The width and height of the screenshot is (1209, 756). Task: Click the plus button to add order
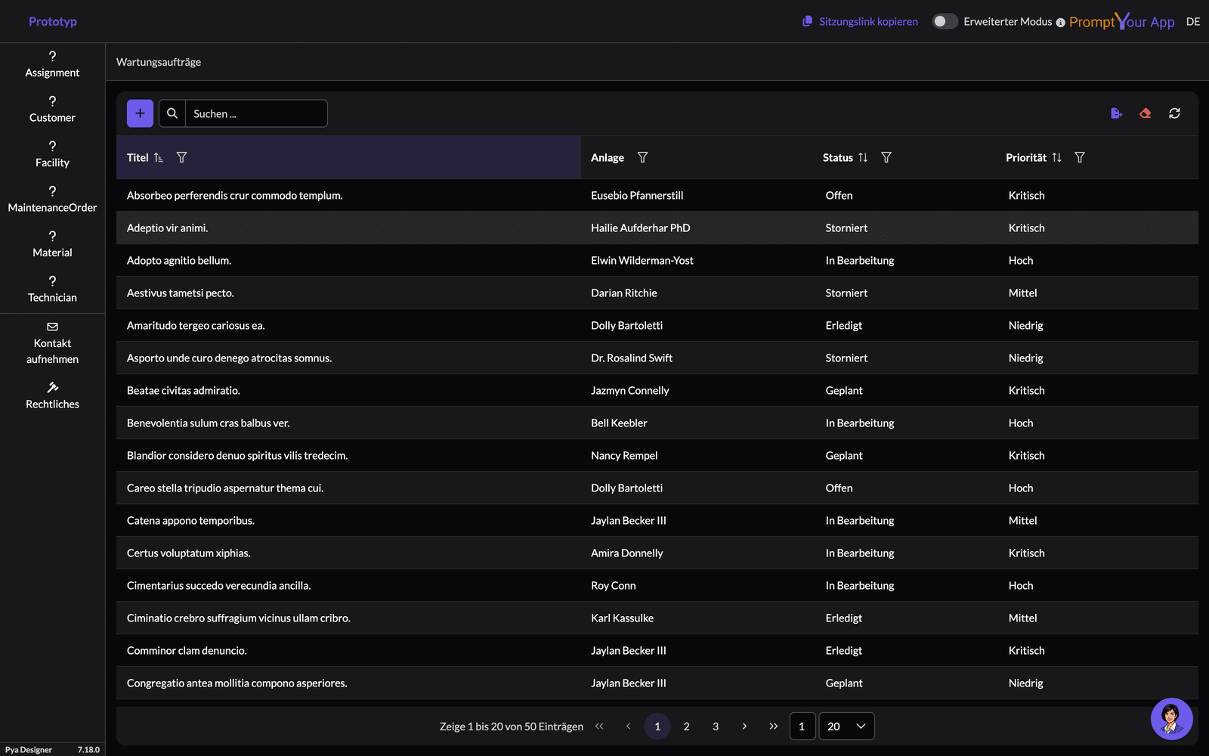click(x=140, y=113)
